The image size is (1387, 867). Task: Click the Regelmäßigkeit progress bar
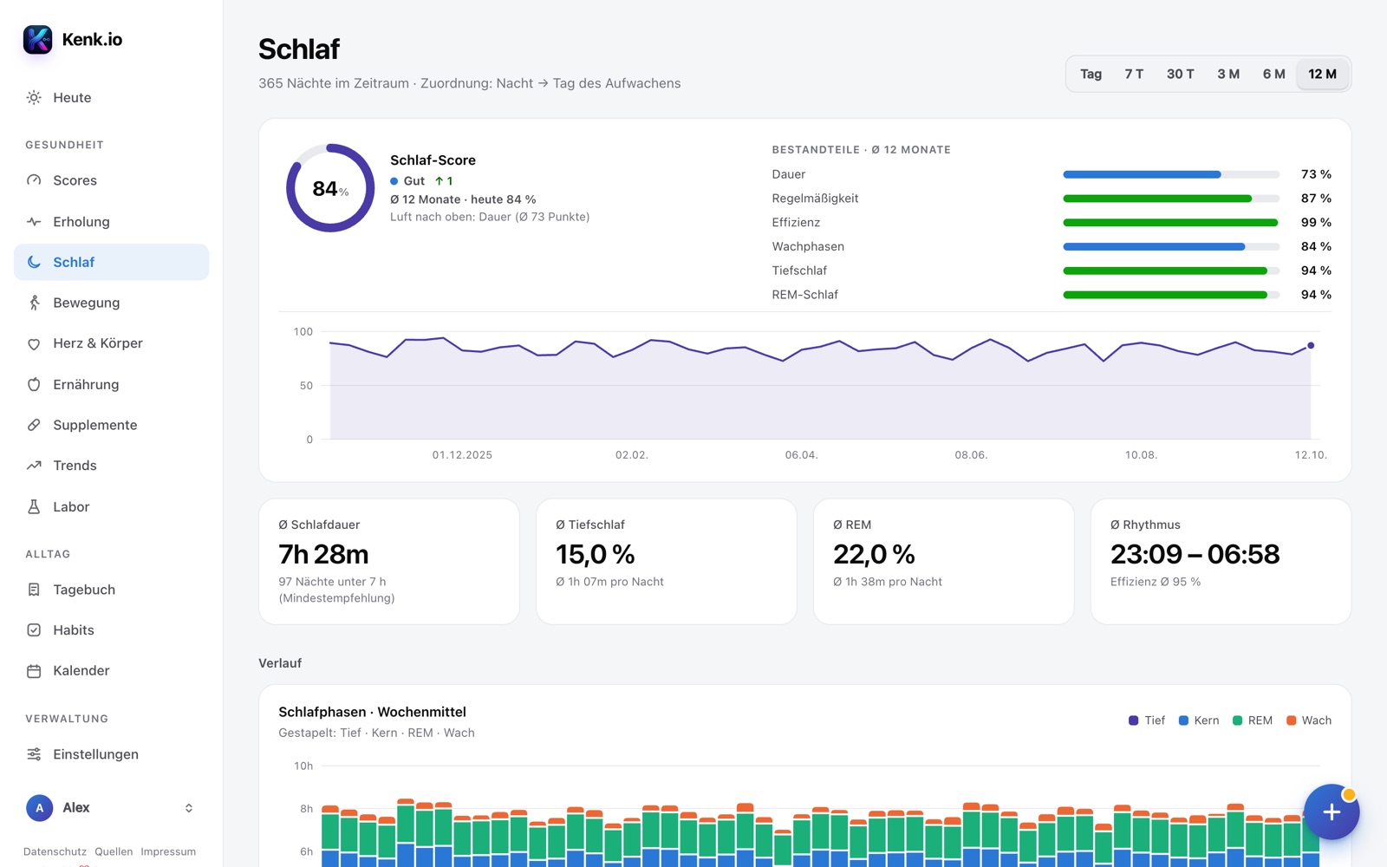pos(1171,199)
